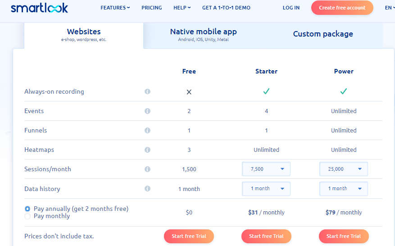This screenshot has height=246, width=395.
Task: Click the Starter plan heading
Action: 266,71
